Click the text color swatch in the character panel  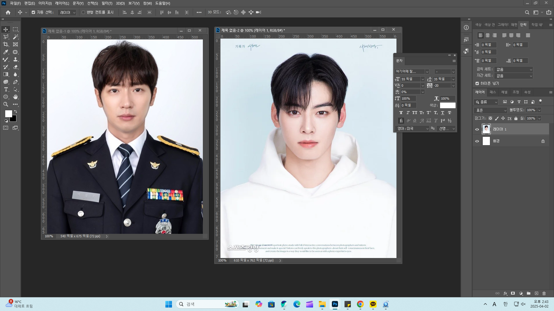pyautogui.click(x=448, y=105)
